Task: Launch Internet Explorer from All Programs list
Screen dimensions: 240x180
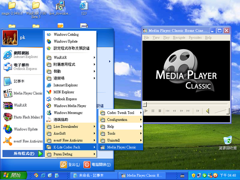Action: click(x=71, y=85)
